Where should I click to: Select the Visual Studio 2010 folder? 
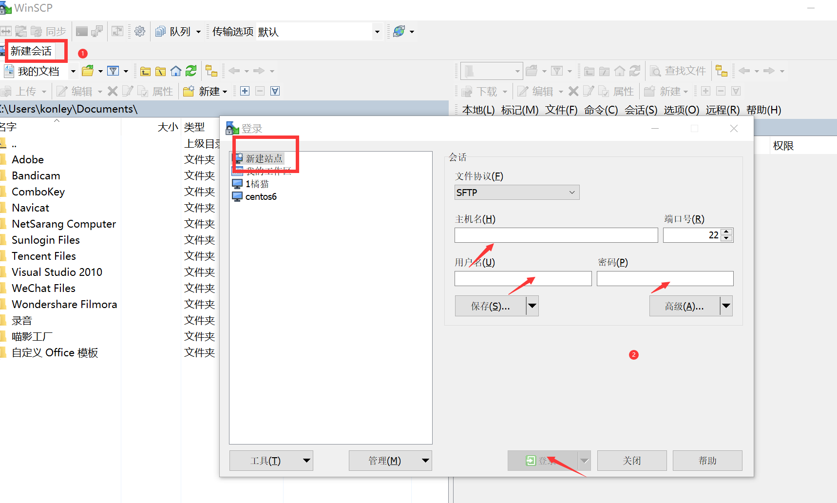coord(57,272)
